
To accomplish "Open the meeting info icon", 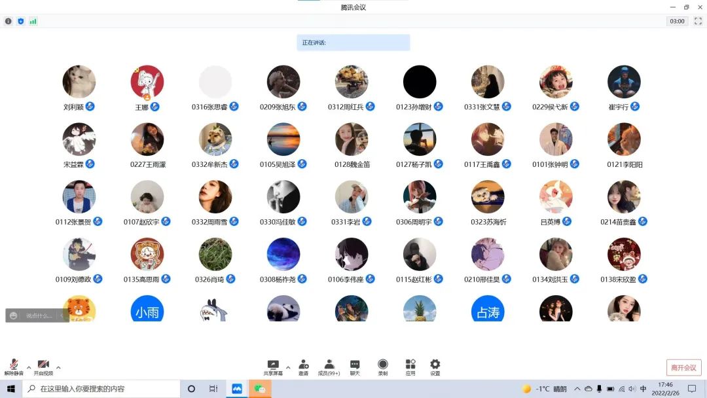I will 9,21.
